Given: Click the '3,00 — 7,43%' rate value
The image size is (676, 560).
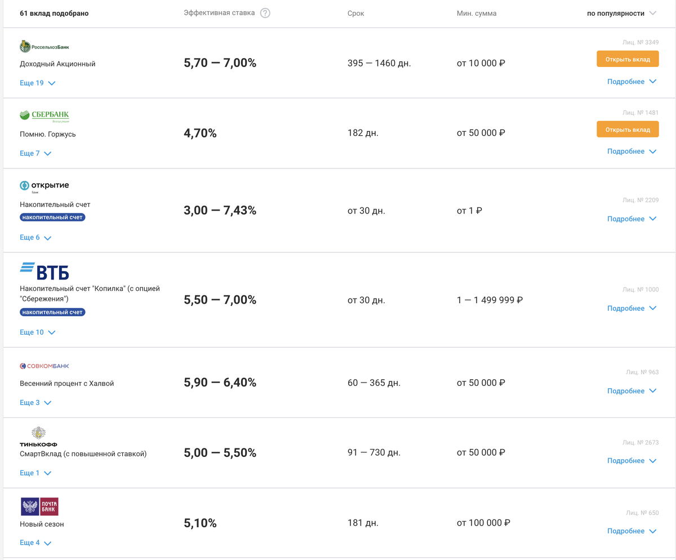Looking at the screenshot, I should (x=220, y=211).
